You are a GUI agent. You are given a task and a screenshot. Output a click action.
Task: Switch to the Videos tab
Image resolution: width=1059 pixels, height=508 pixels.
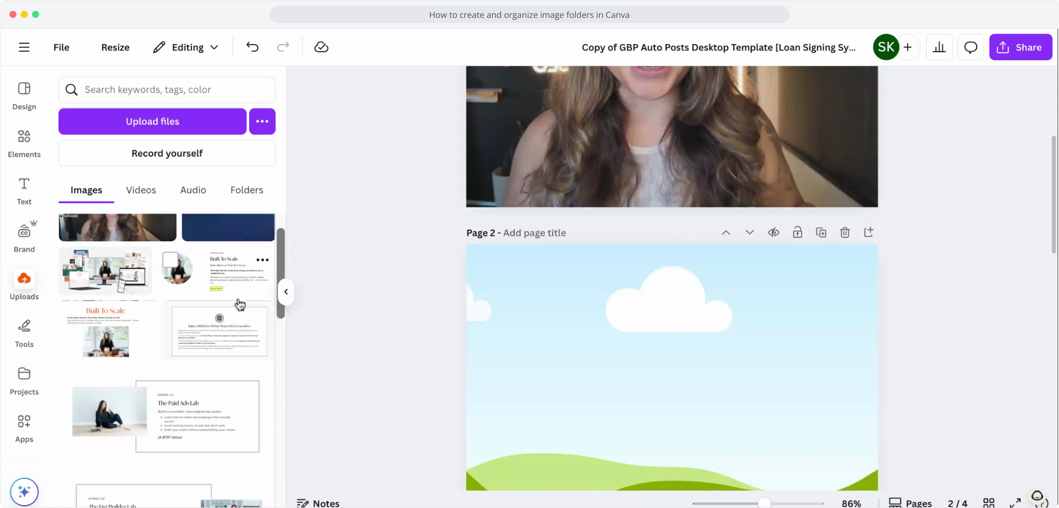coord(141,190)
